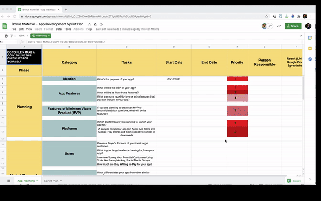Open the Chrome Extensions puzzle icon
Viewport: 321px width, 201px height.
click(299, 16)
